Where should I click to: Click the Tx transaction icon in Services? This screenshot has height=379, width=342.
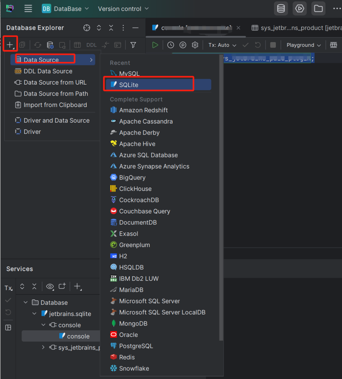click(x=9, y=288)
